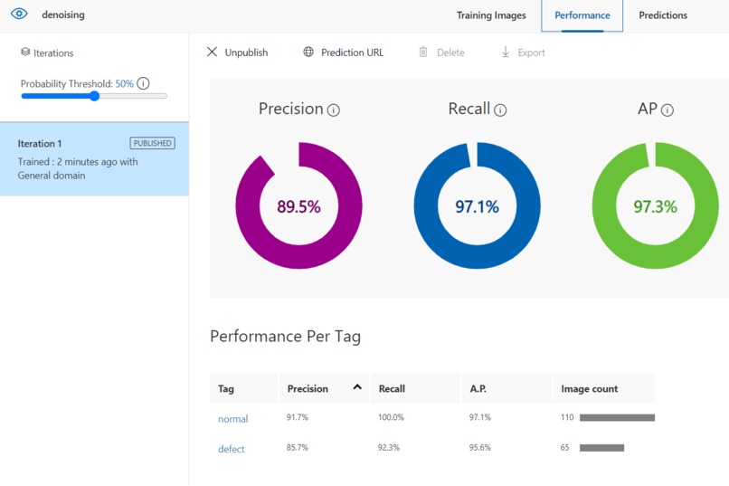Select the Iteration 1 entry
Viewport: 729px width, 486px height.
coord(94,159)
